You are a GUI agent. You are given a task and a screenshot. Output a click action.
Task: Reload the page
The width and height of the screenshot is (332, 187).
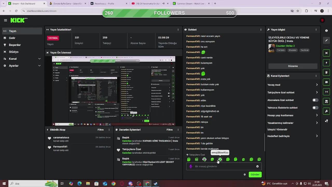point(16,11)
